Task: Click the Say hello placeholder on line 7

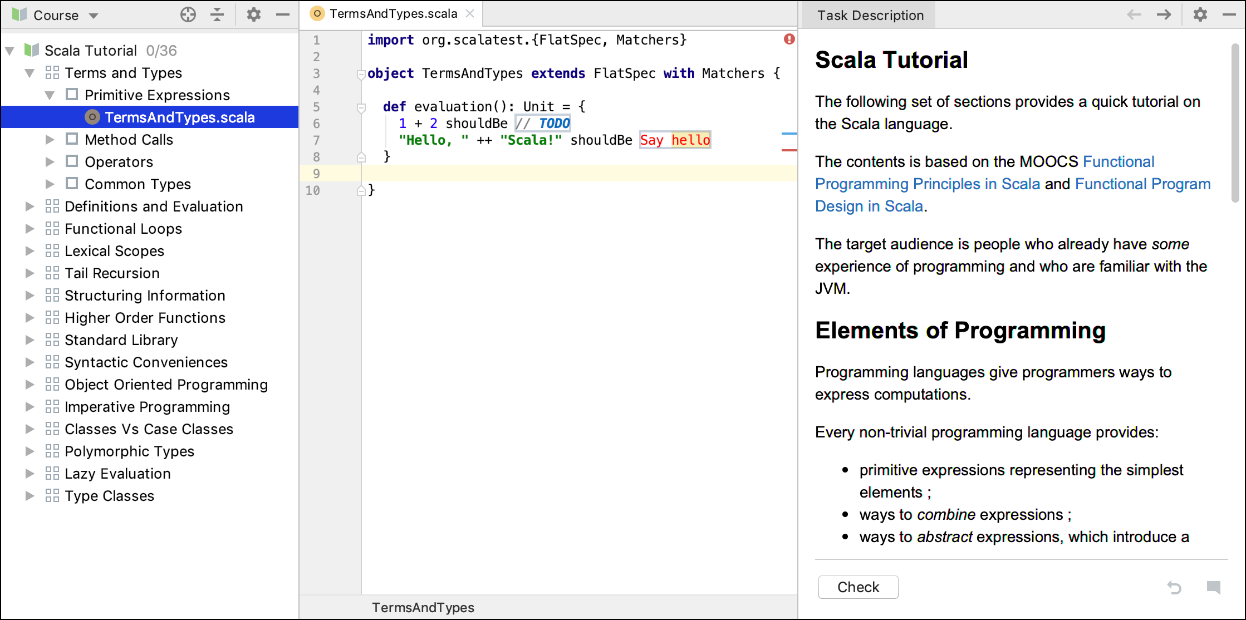Action: [675, 140]
